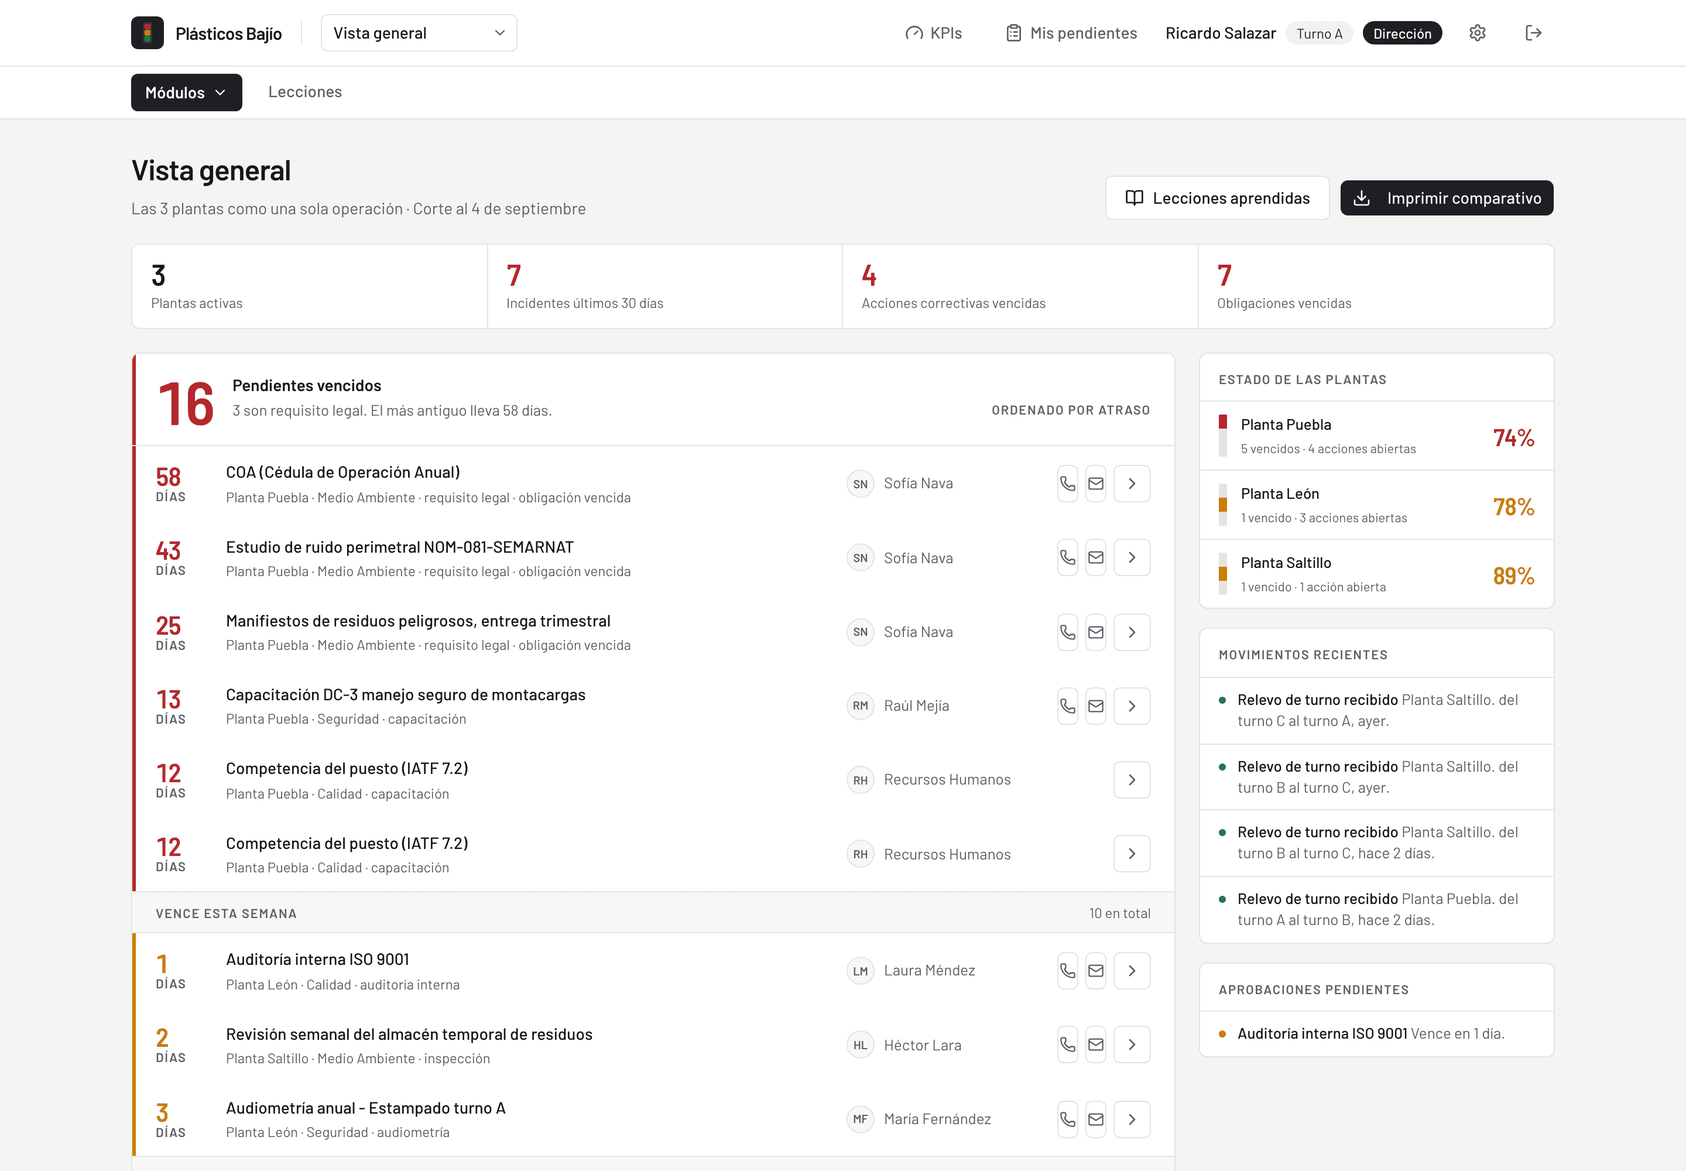
Task: Click the Acciones correctivas vencidas card
Action: click(1020, 286)
